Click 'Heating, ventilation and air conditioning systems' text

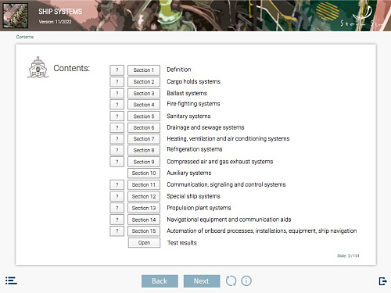click(228, 138)
